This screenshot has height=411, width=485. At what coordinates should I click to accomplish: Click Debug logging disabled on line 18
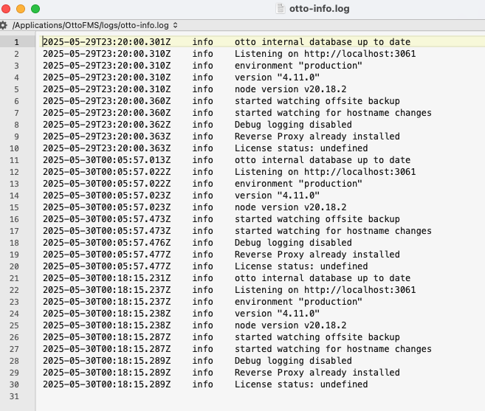click(x=293, y=243)
